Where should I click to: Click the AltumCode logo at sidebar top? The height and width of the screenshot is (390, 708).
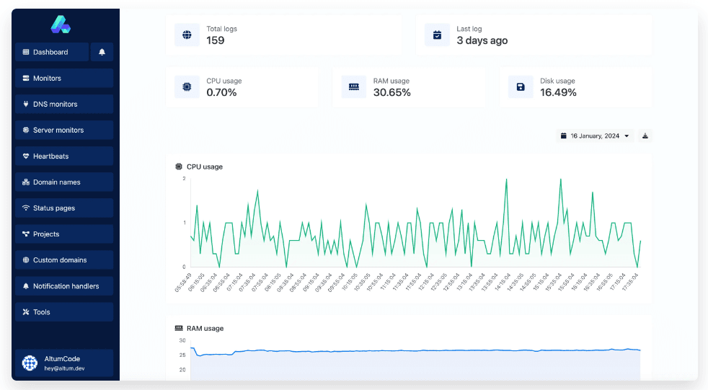coord(61,25)
